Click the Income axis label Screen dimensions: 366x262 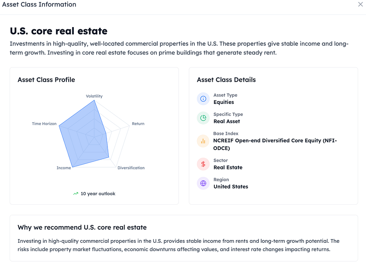pos(64,168)
